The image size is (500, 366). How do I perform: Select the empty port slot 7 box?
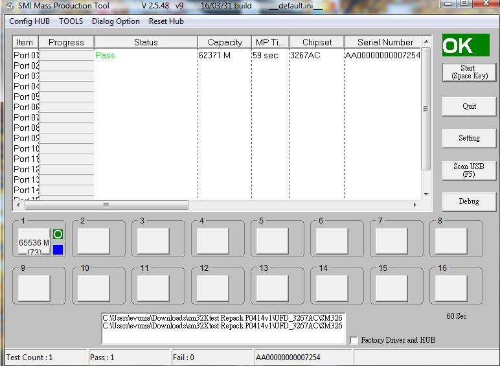tap(392, 241)
